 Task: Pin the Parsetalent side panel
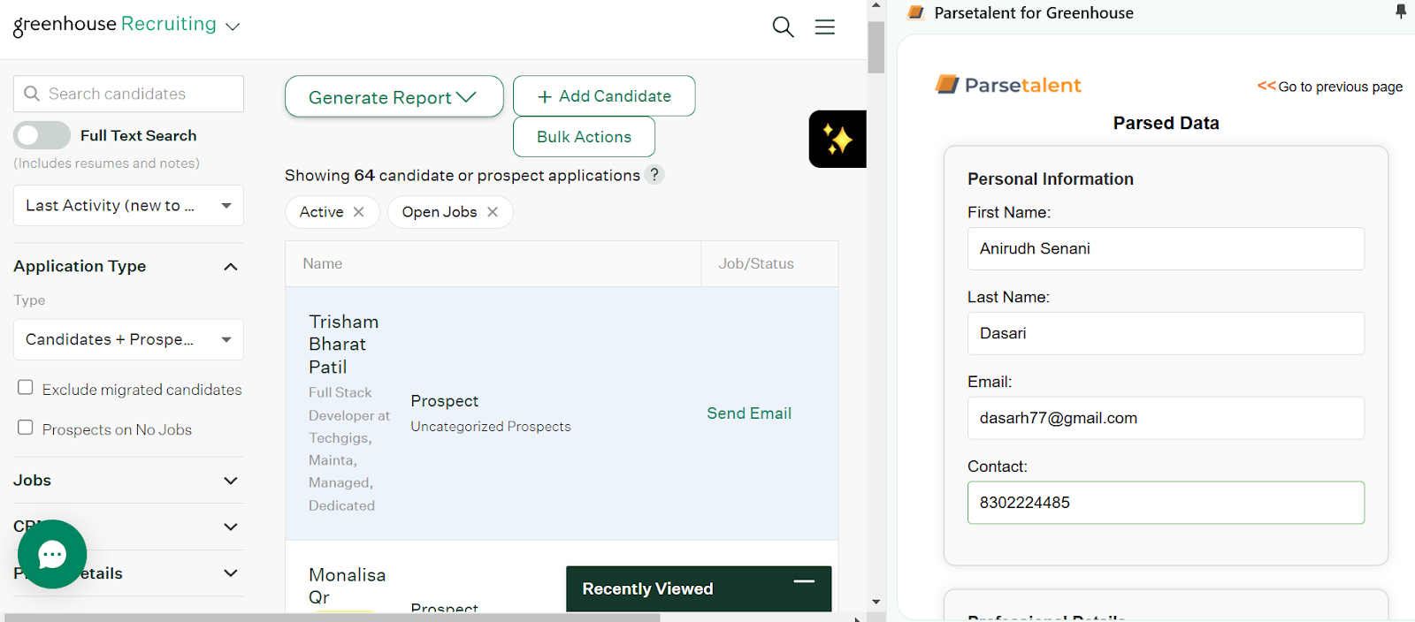[1401, 11]
